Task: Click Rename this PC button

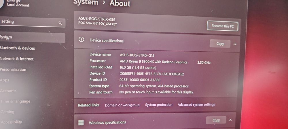Action: pos(222,26)
